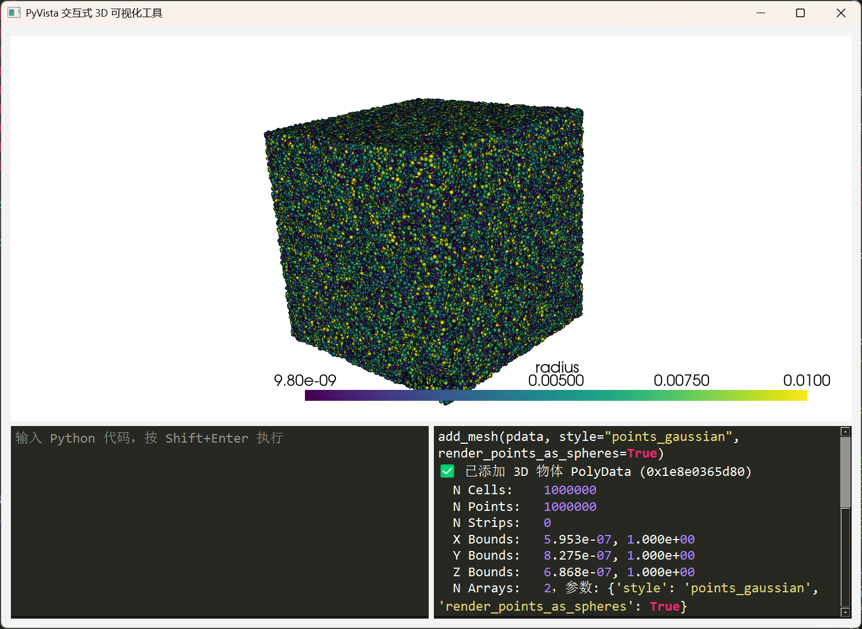Click the 0.0100 maximum colorbar label
Screen dimensions: 862x629
coord(806,380)
